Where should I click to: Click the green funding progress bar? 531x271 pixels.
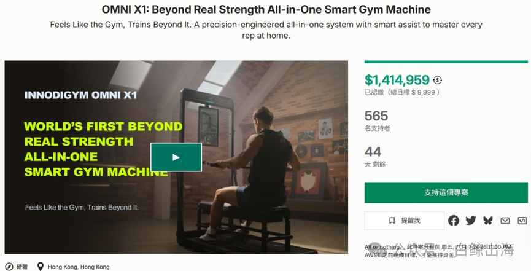(446, 61)
